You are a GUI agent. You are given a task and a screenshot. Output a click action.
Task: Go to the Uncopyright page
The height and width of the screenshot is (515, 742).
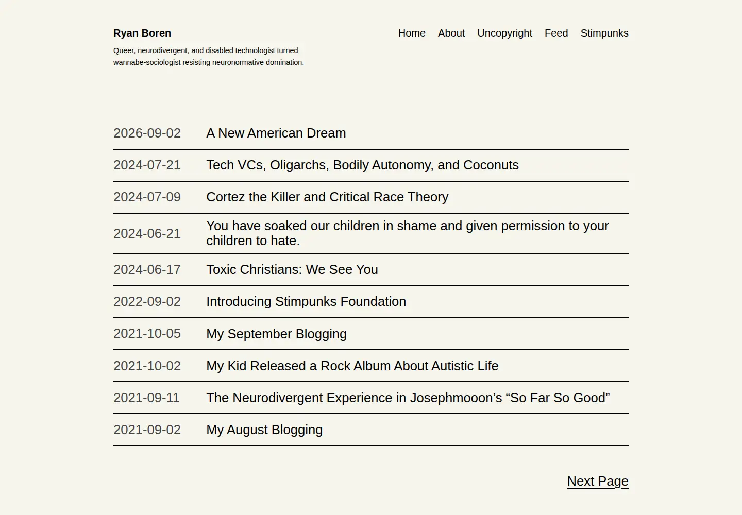click(x=504, y=33)
